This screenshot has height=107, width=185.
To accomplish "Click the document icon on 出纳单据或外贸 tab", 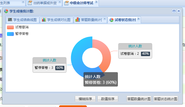I will [30, 3].
